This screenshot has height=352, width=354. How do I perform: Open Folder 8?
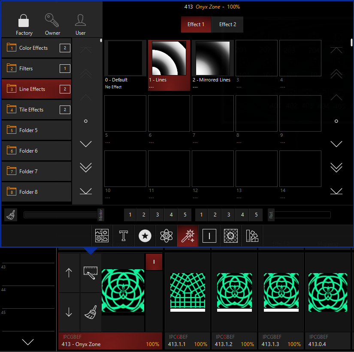(36, 192)
